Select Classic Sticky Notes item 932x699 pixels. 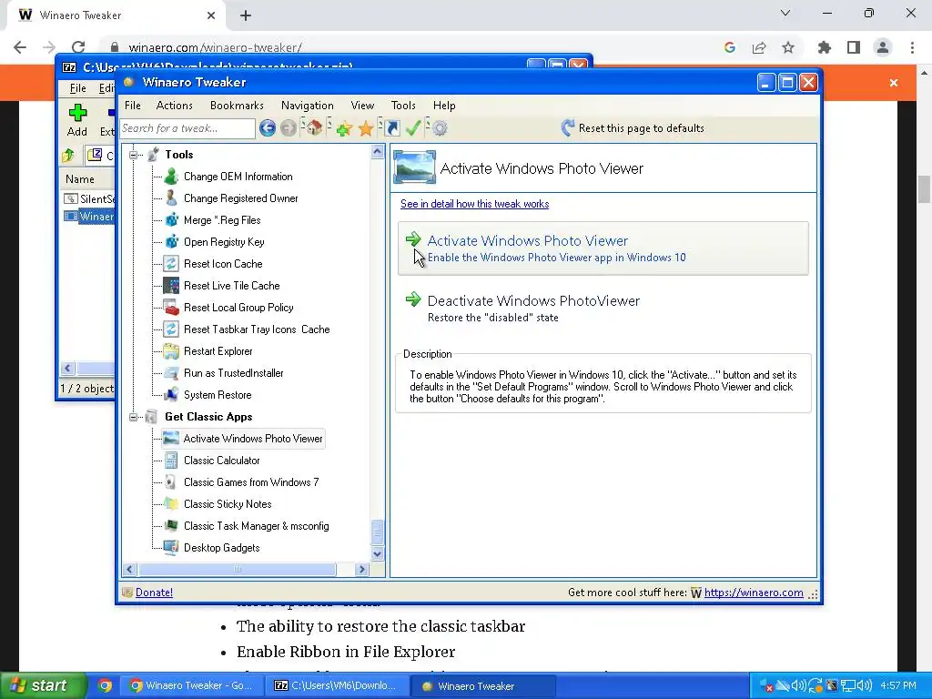228,504
